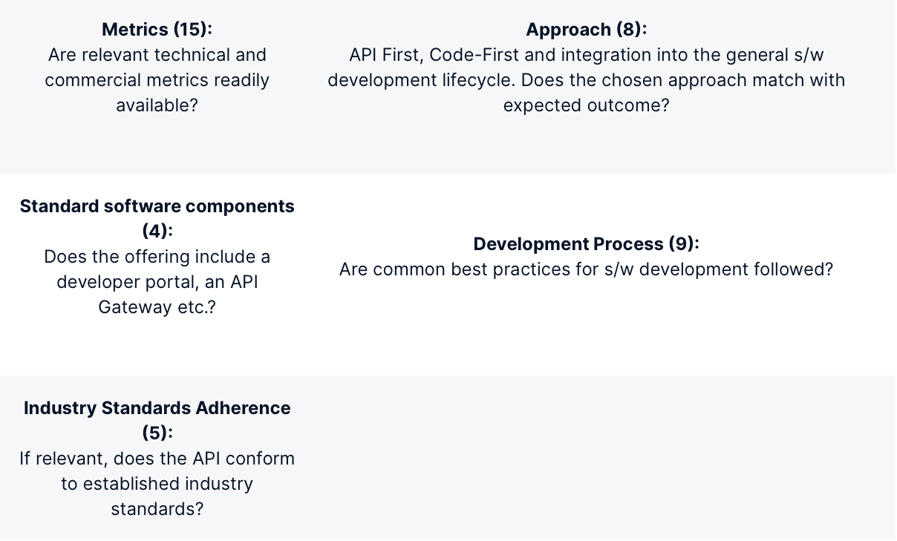Click the "(4):" count under Standard software components
The height and width of the screenshot is (541, 897).
[157, 232]
